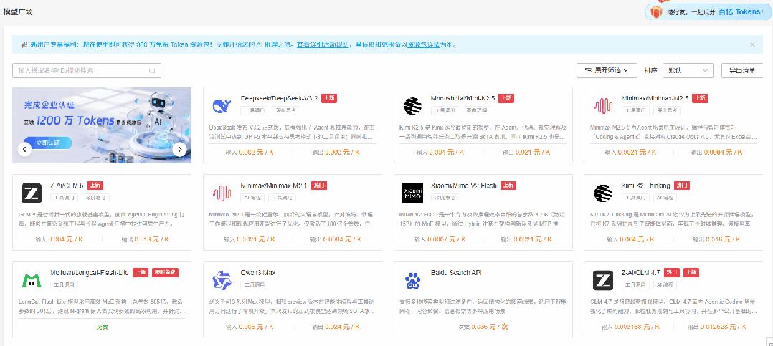Open the invite friends 百亿 Tokens banner
The width and height of the screenshot is (773, 346).
tap(708, 11)
